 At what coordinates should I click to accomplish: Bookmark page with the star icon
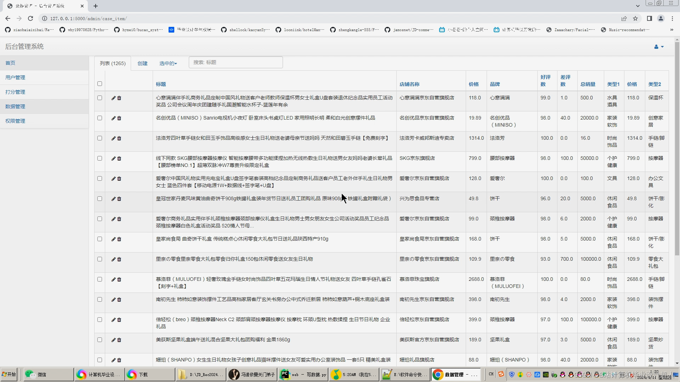coord(635,18)
